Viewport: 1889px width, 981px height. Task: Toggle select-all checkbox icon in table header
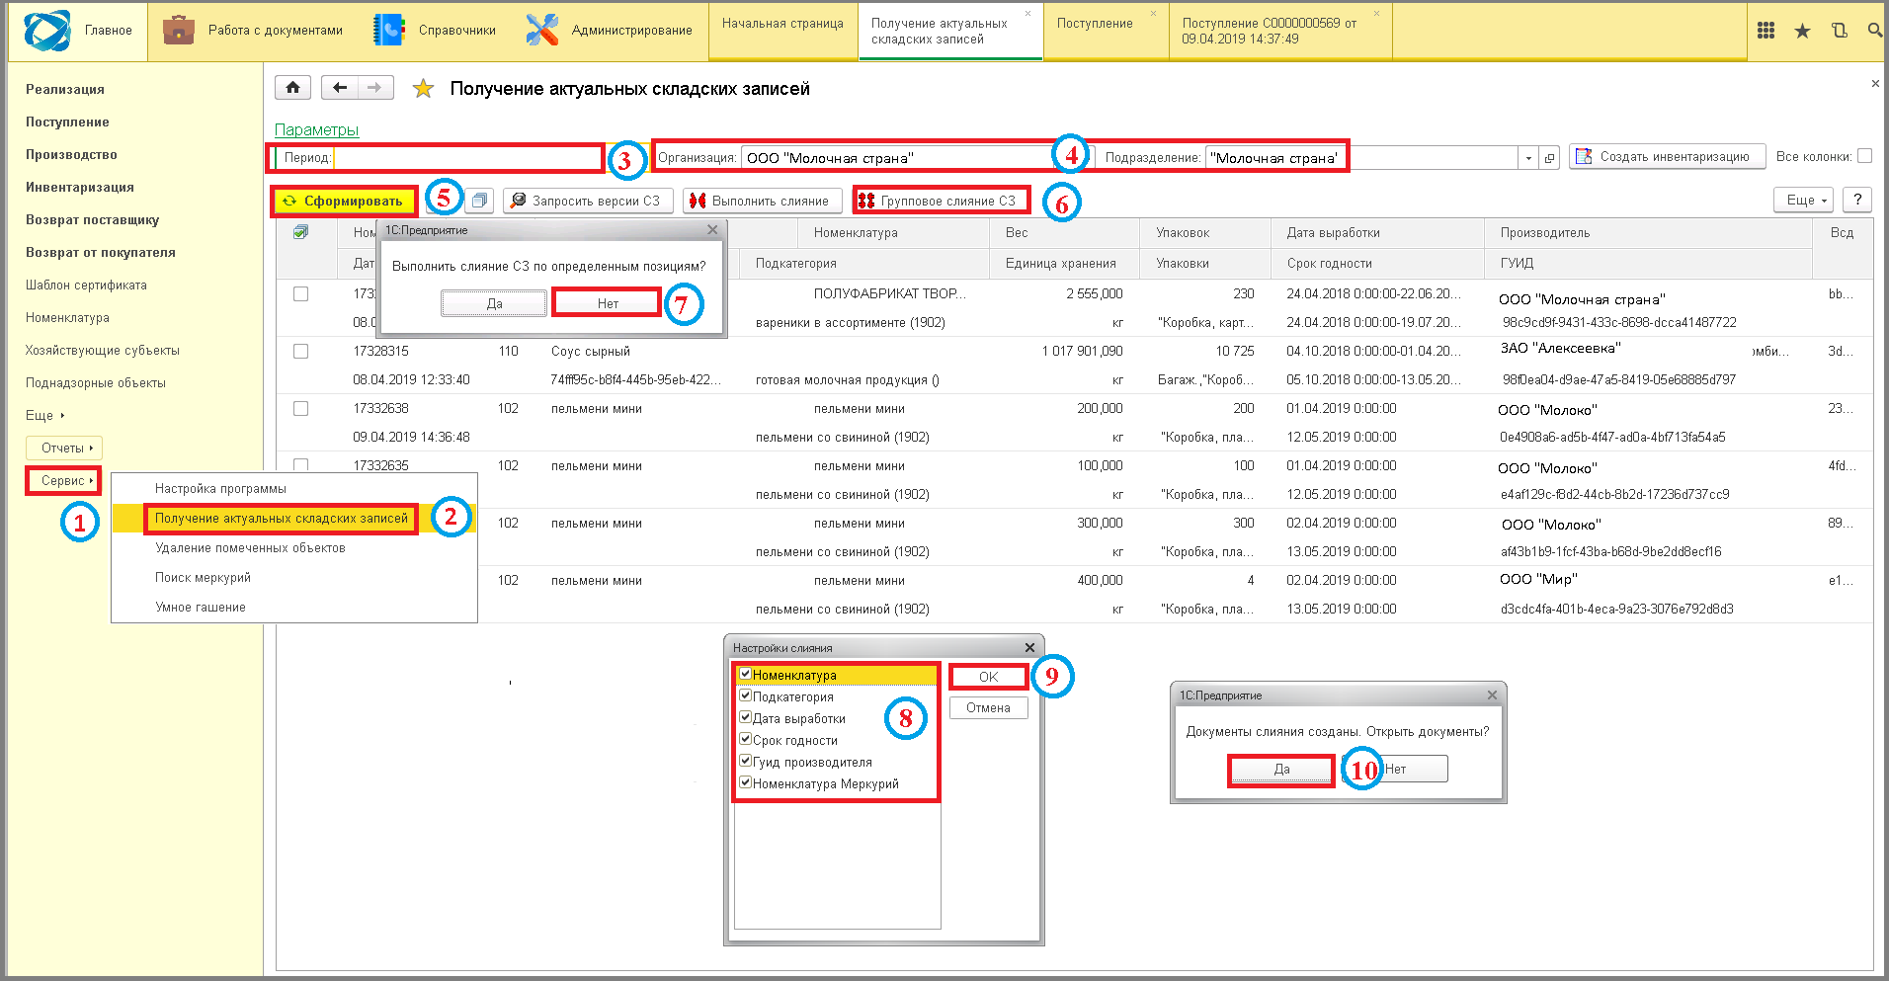coord(301,232)
